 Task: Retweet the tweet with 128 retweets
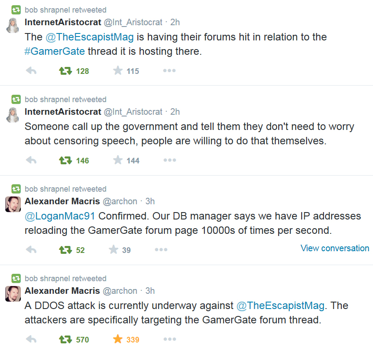(x=66, y=71)
